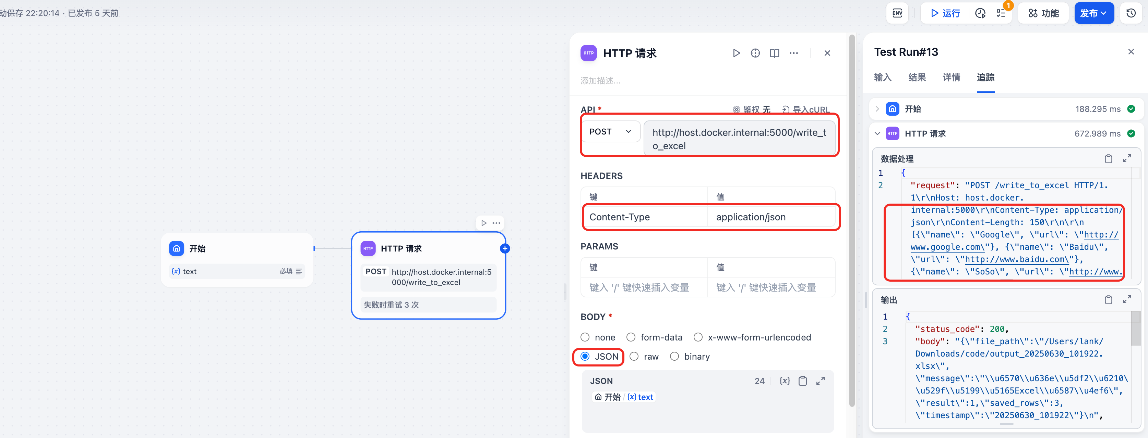
Task: Open the ENV environment variables icon
Action: [x=897, y=13]
